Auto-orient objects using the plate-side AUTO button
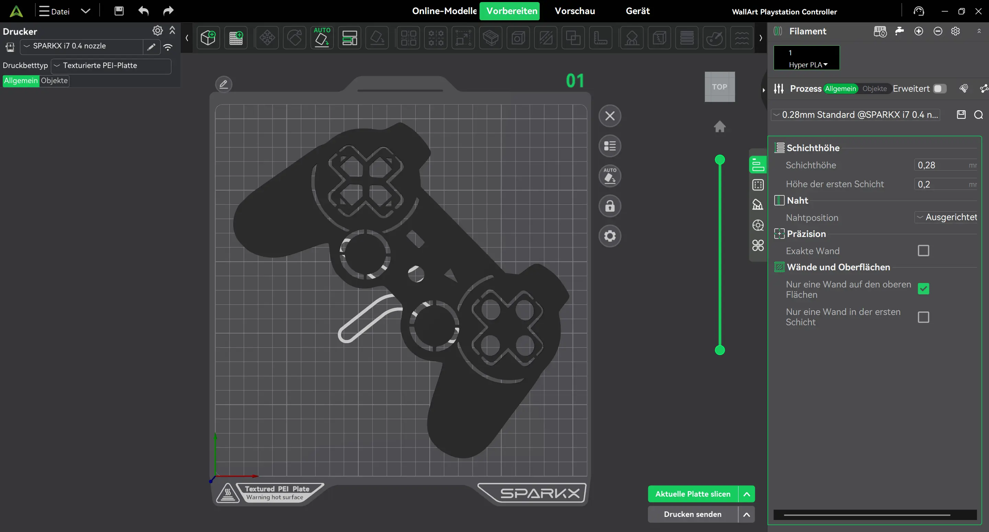989x532 pixels. pyautogui.click(x=610, y=176)
